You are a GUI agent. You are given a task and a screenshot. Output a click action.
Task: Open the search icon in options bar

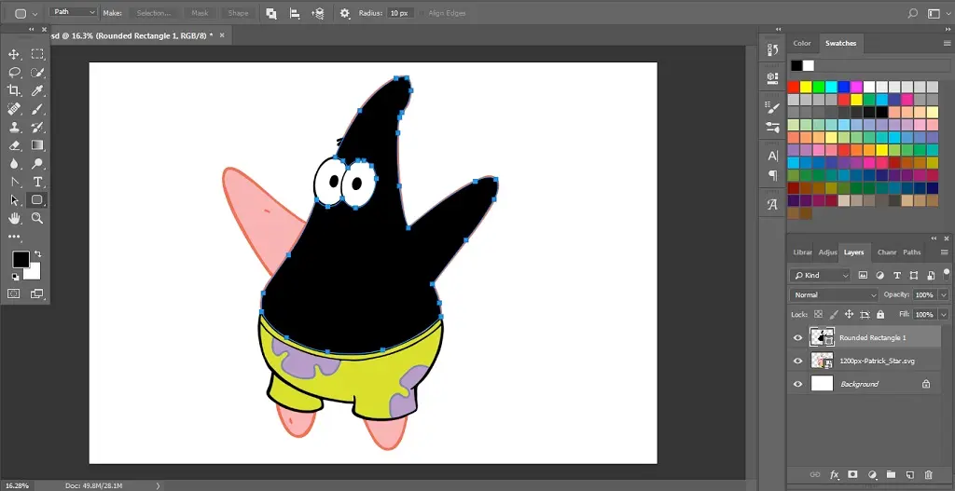tap(912, 13)
